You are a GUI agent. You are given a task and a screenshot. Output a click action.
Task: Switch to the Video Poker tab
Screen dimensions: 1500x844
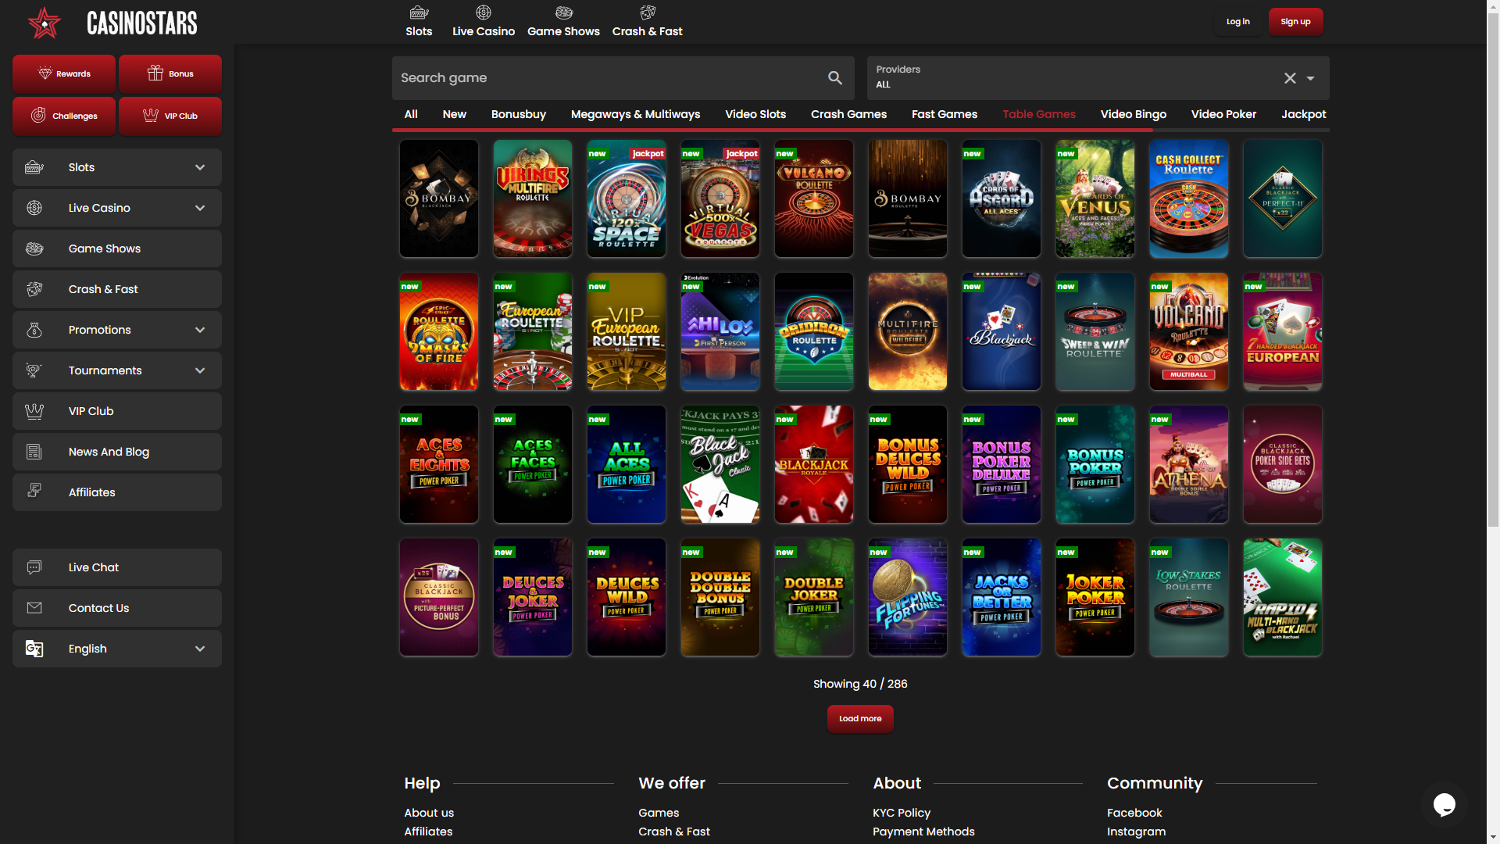click(x=1223, y=114)
